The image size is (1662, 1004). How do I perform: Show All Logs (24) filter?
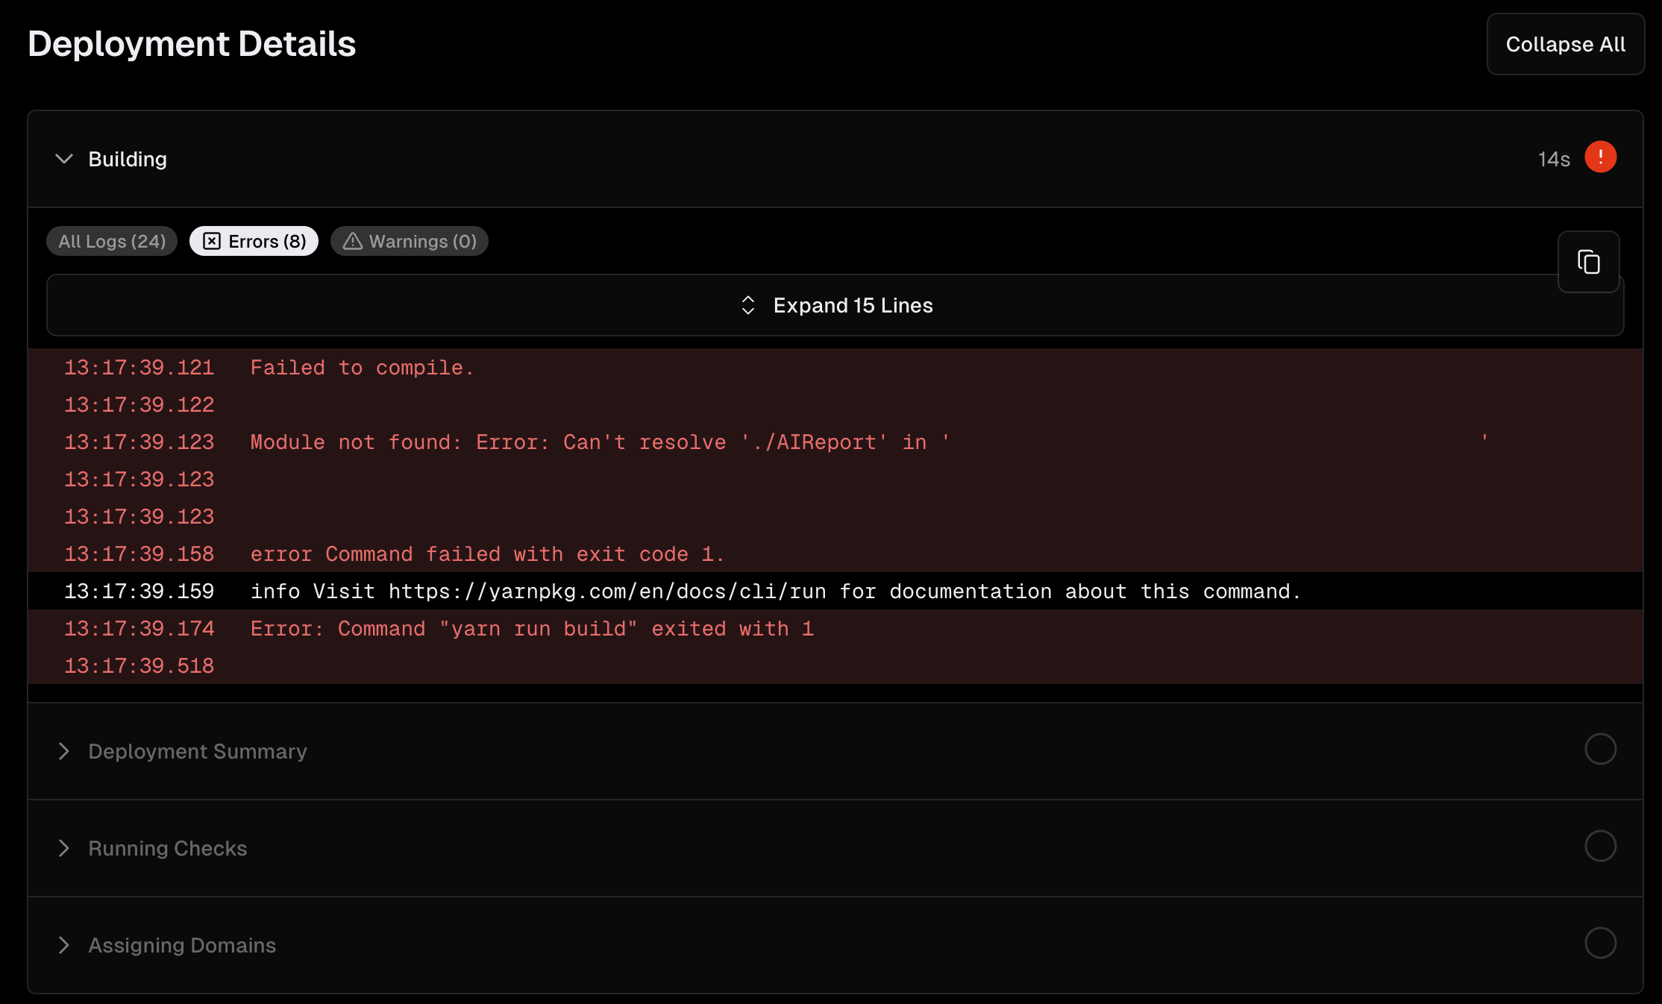point(112,241)
